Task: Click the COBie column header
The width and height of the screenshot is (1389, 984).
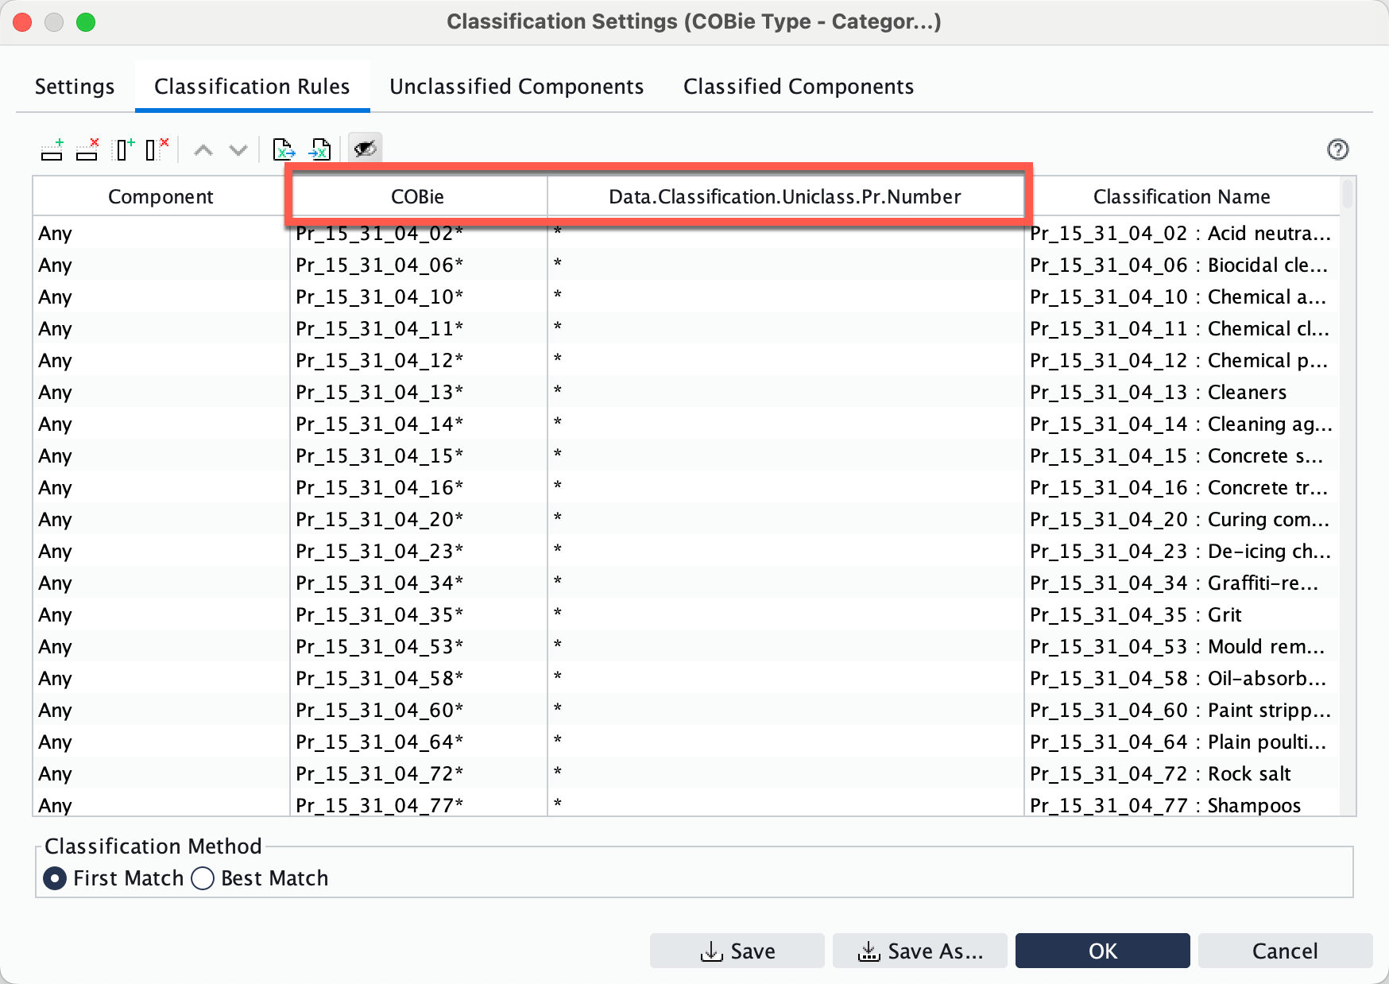Action: [x=418, y=196]
